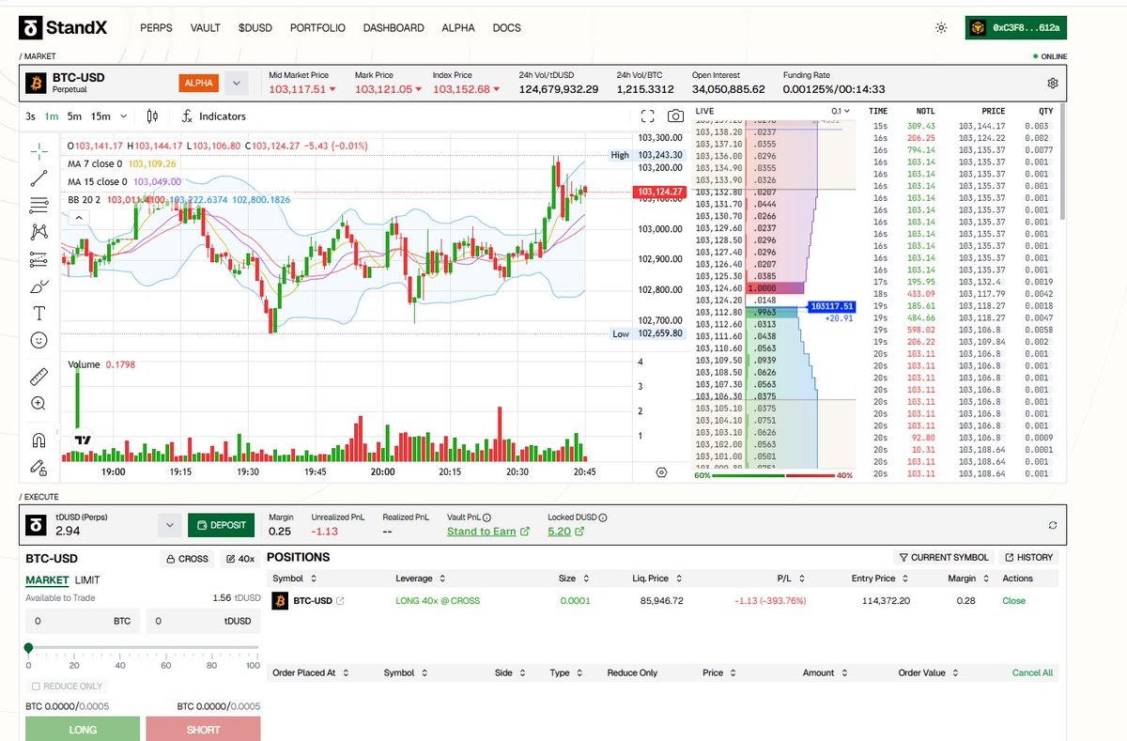The width and height of the screenshot is (1127, 741).
Task: Select the text annotation tool
Action: pos(39,313)
